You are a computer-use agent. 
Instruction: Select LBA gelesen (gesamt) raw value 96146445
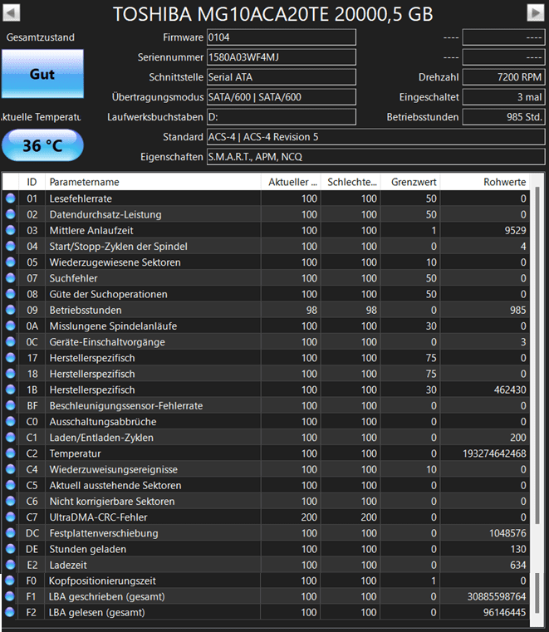click(504, 613)
